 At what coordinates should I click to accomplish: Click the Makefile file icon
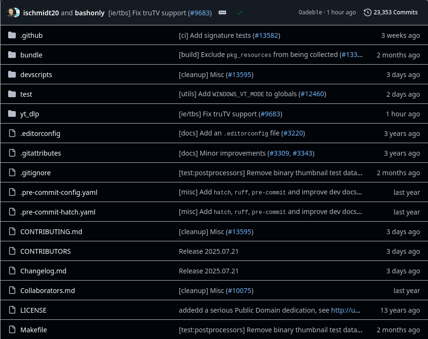[12, 330]
